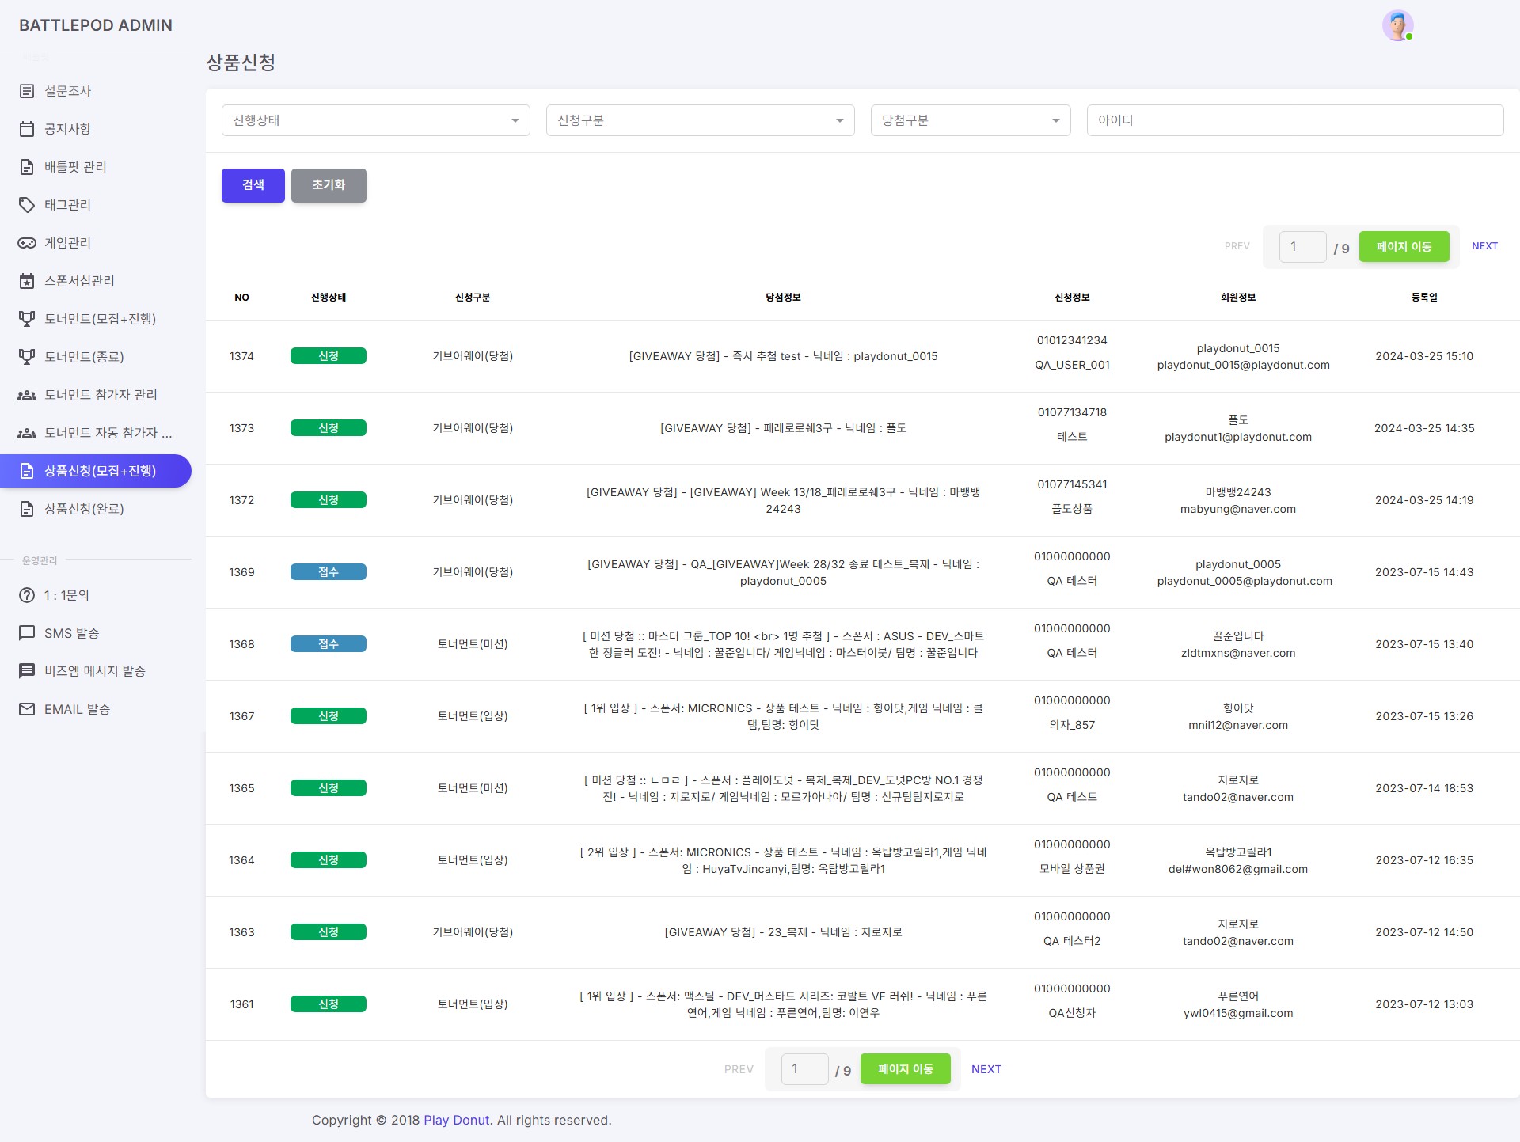
Task: Open SMS 발송 menu item
Action: tap(71, 633)
